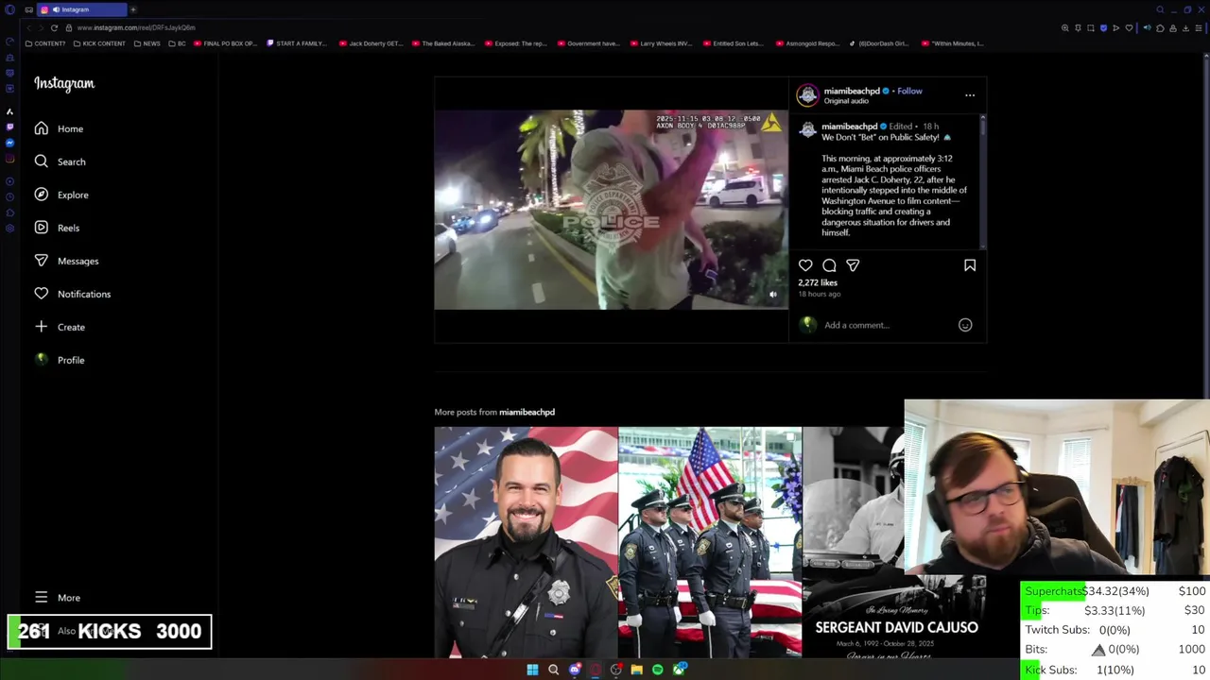Open the comment bubble on the post
Screen dimensions: 1210x680
(829, 265)
